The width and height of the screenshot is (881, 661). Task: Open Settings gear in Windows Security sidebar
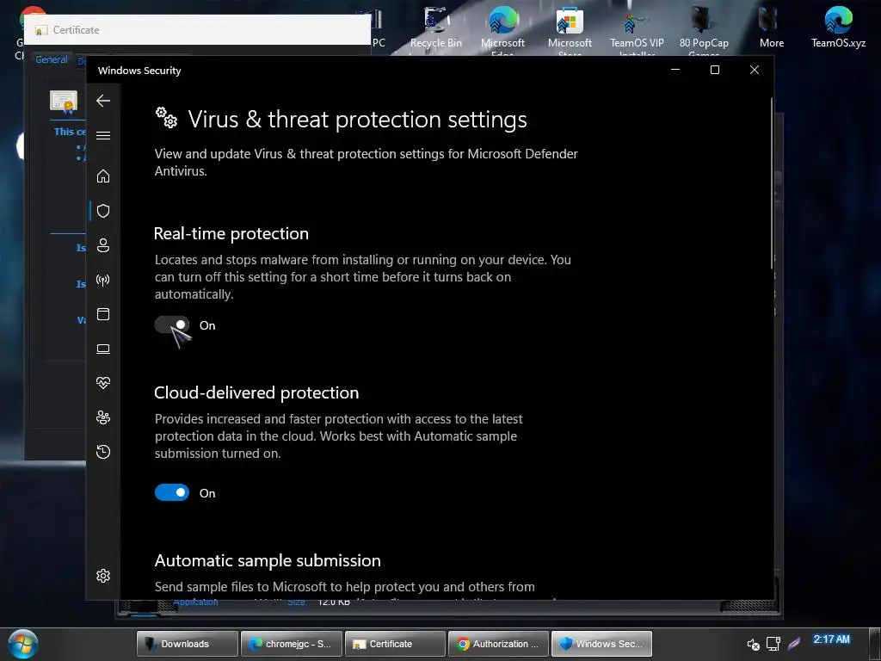pos(103,576)
